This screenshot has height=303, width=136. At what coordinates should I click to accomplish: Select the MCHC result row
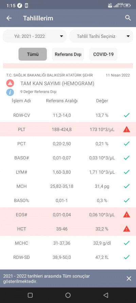coord(68,243)
